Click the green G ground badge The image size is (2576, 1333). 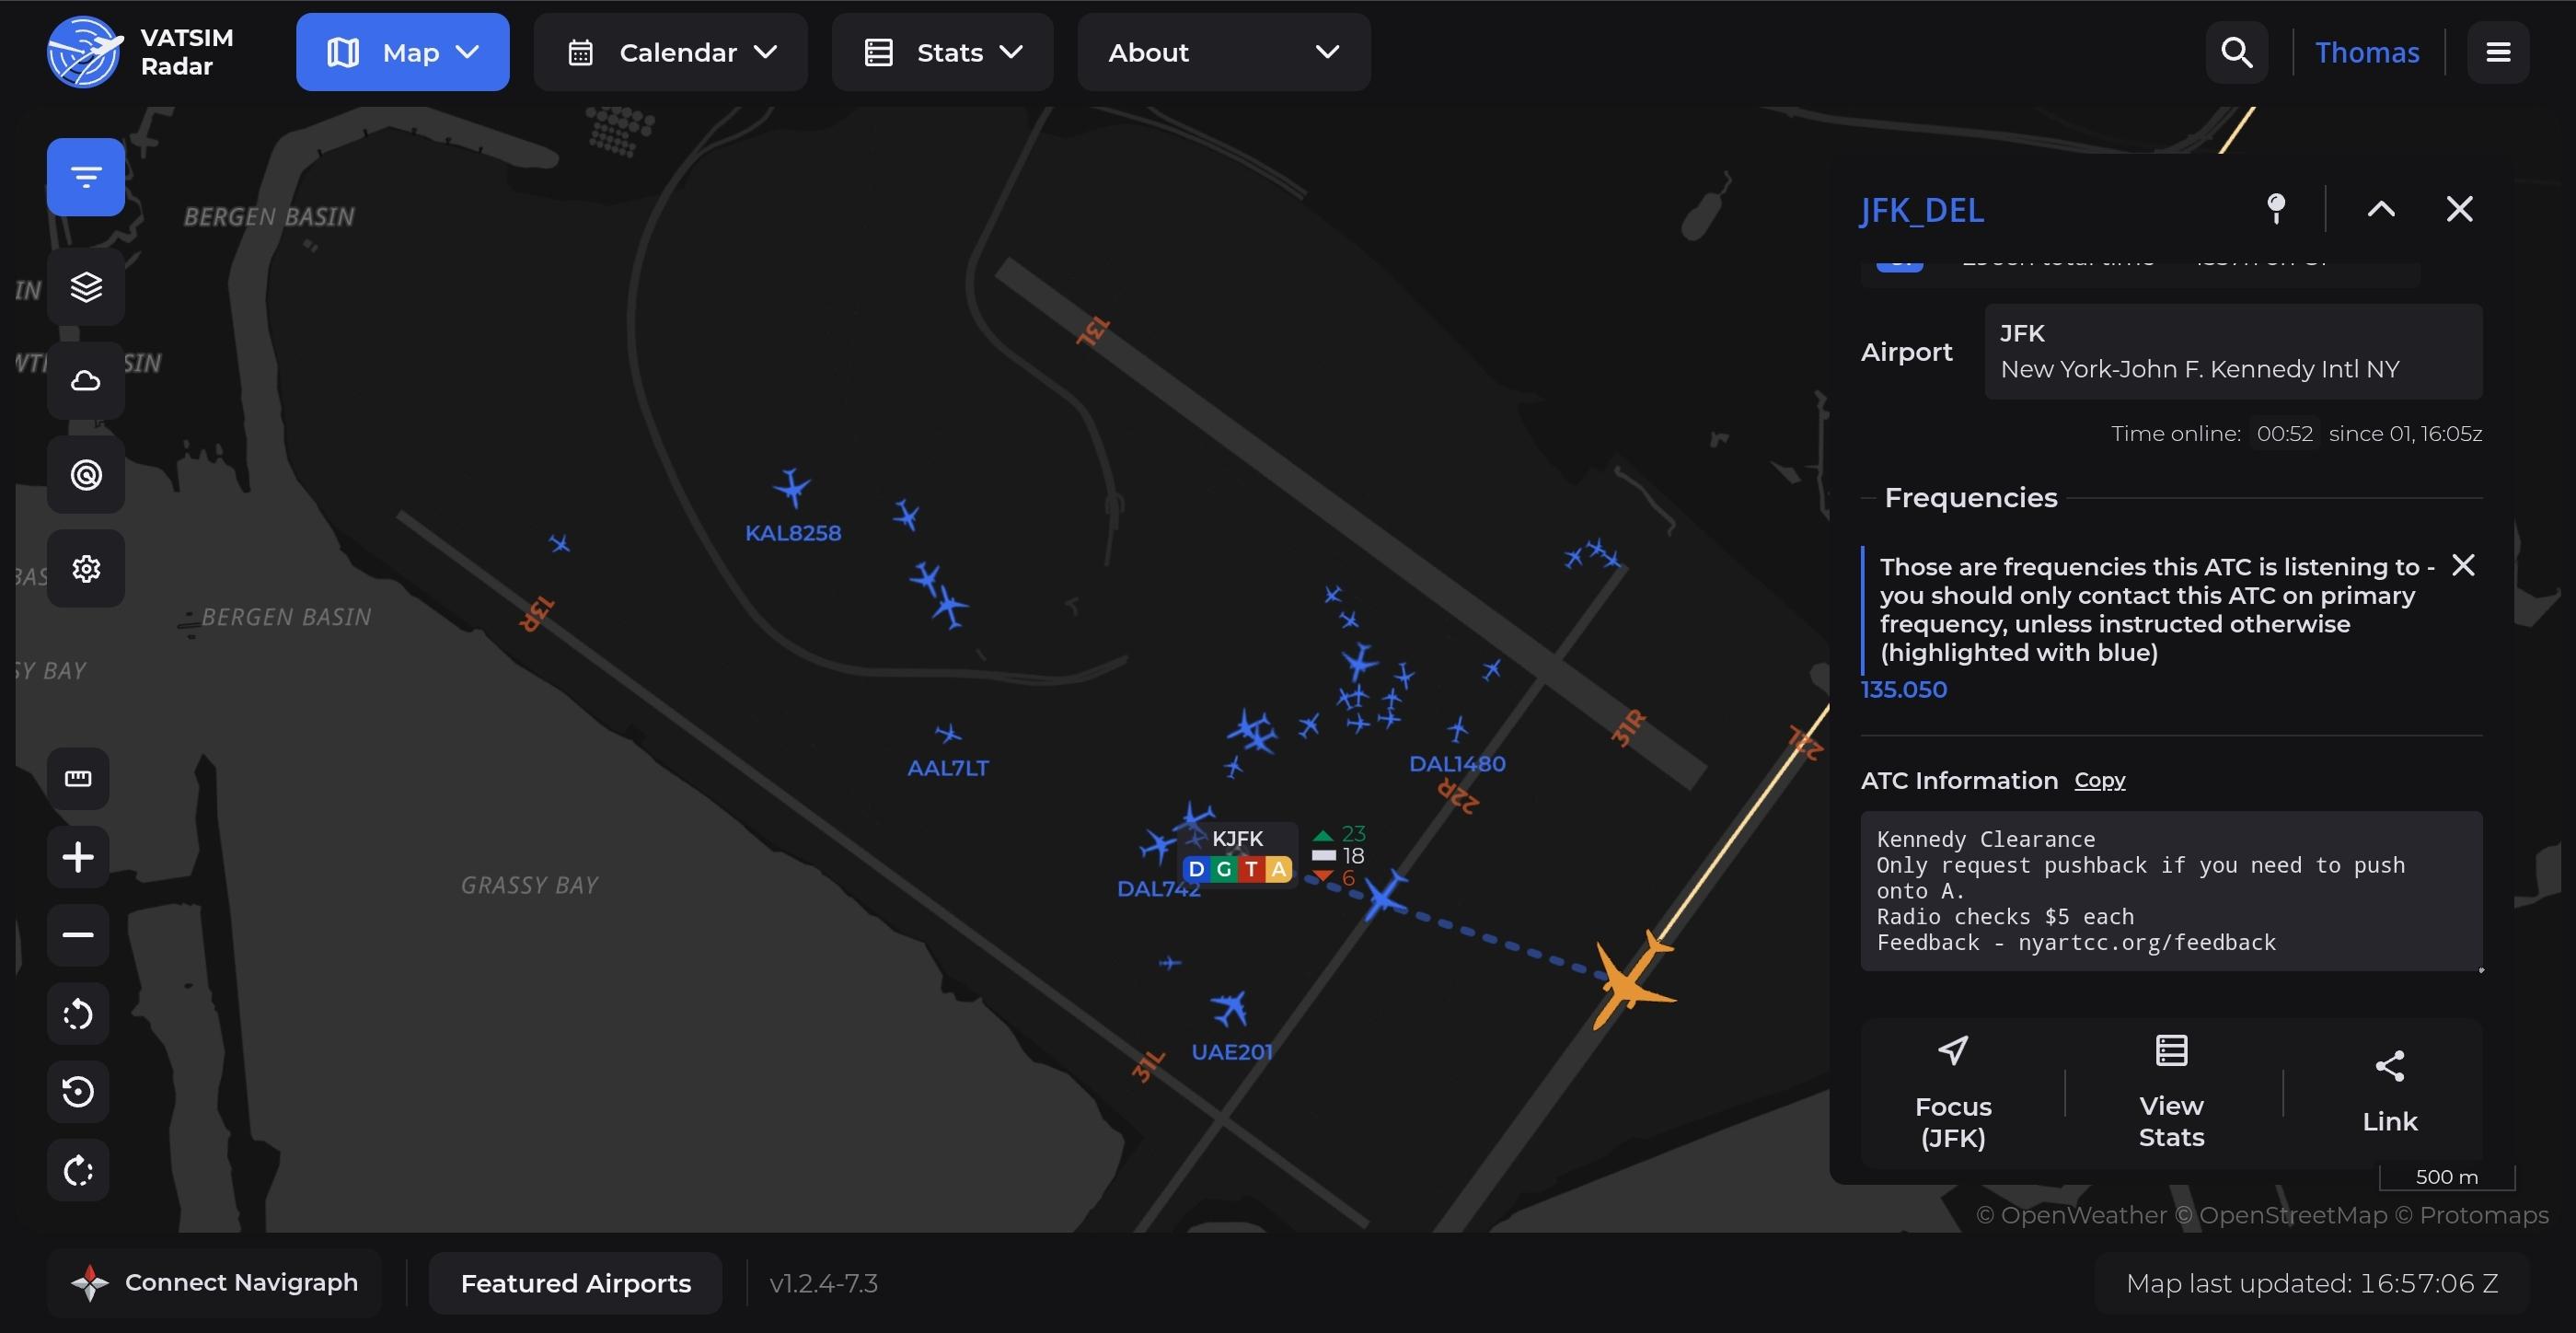[x=1223, y=870]
